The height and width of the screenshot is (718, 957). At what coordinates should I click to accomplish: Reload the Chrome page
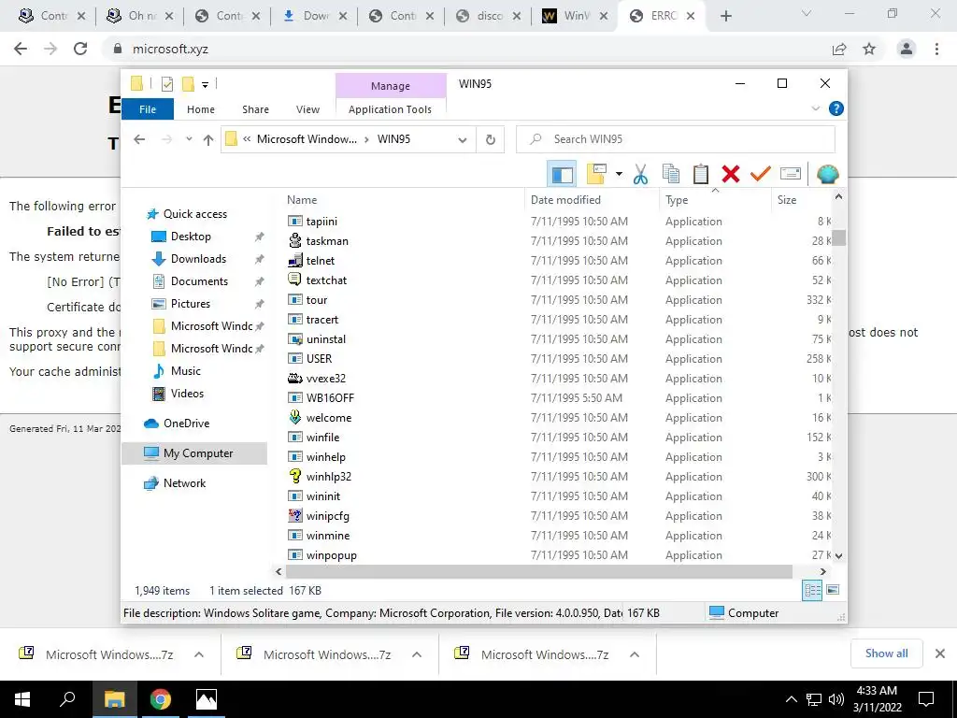pyautogui.click(x=80, y=49)
